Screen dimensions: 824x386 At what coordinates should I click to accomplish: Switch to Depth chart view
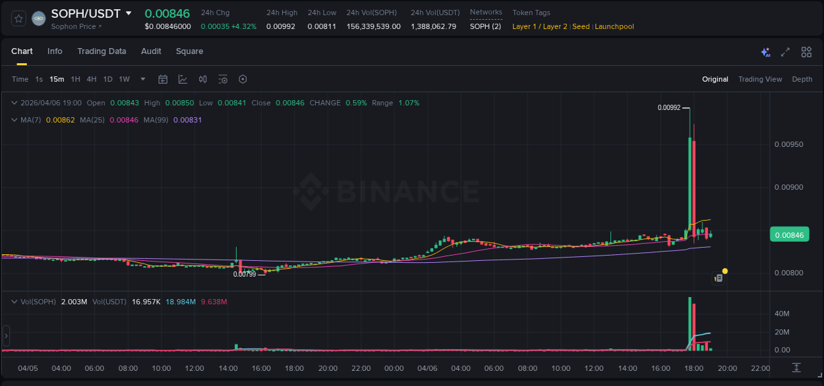[x=802, y=79]
